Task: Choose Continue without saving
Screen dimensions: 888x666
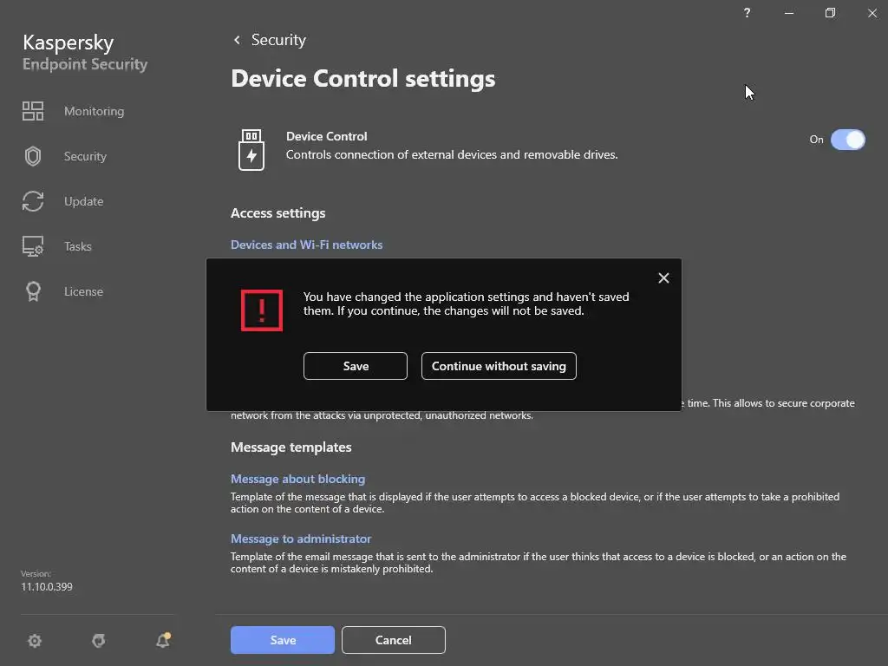Action: coord(499,366)
